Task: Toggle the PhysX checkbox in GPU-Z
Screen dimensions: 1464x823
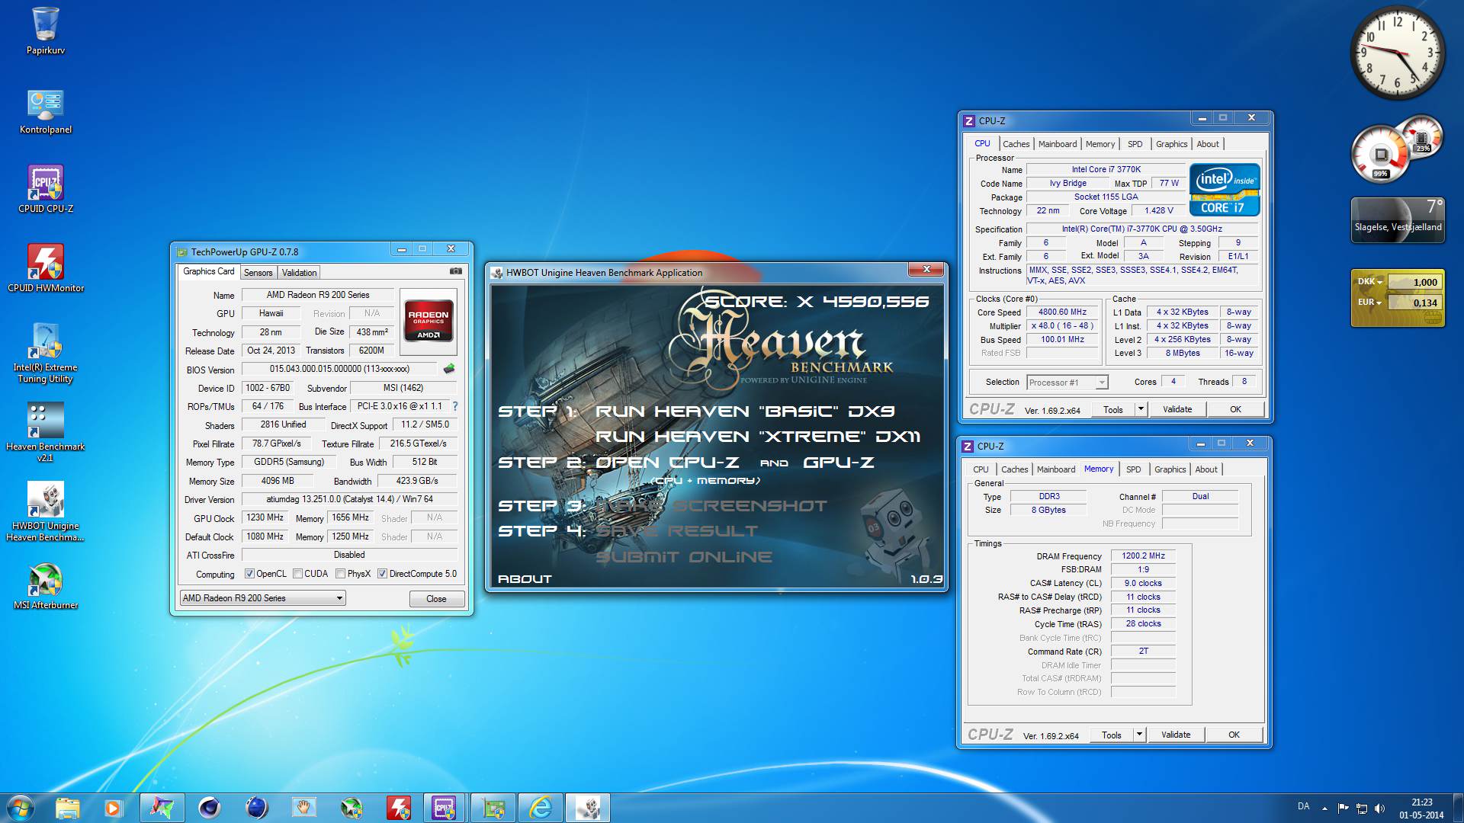Action: 341,574
